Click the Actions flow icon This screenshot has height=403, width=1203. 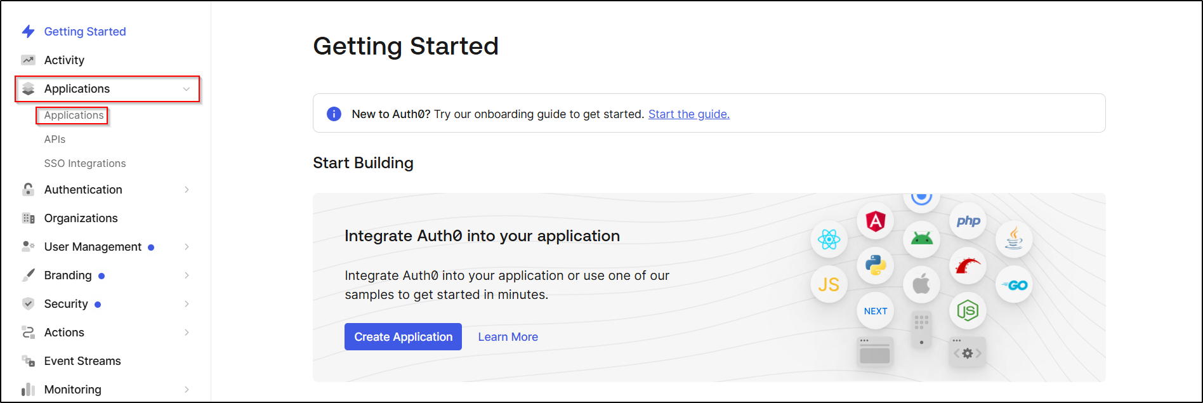coord(28,332)
